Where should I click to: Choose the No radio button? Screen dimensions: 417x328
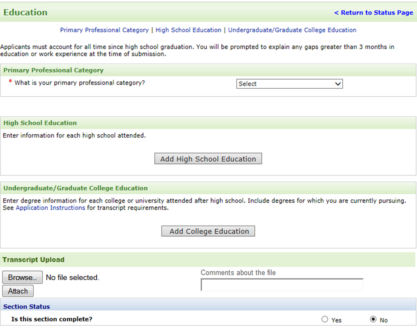[373, 319]
